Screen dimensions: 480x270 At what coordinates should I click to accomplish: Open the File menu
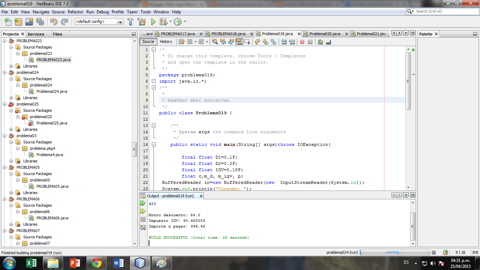[x=5, y=12]
